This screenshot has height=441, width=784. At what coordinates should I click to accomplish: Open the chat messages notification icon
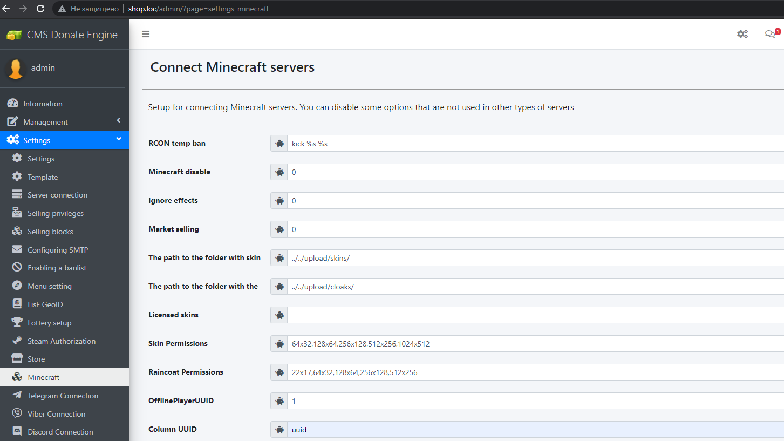(x=770, y=34)
